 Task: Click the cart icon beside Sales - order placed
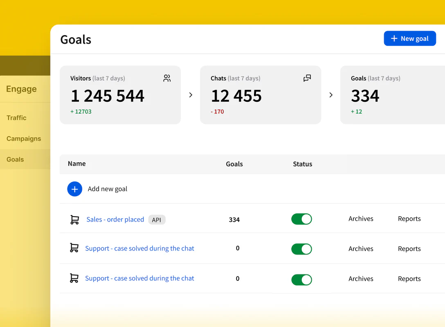pos(74,219)
